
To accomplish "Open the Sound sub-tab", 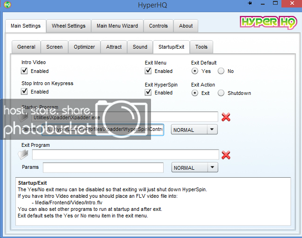I will (x=140, y=47).
